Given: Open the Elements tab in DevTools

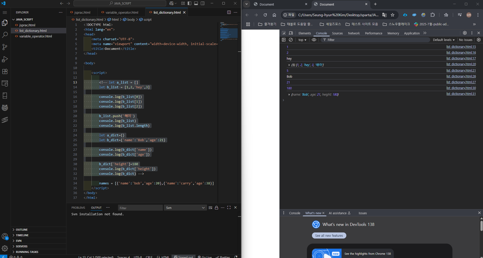Looking at the screenshot, I should (x=305, y=33).
